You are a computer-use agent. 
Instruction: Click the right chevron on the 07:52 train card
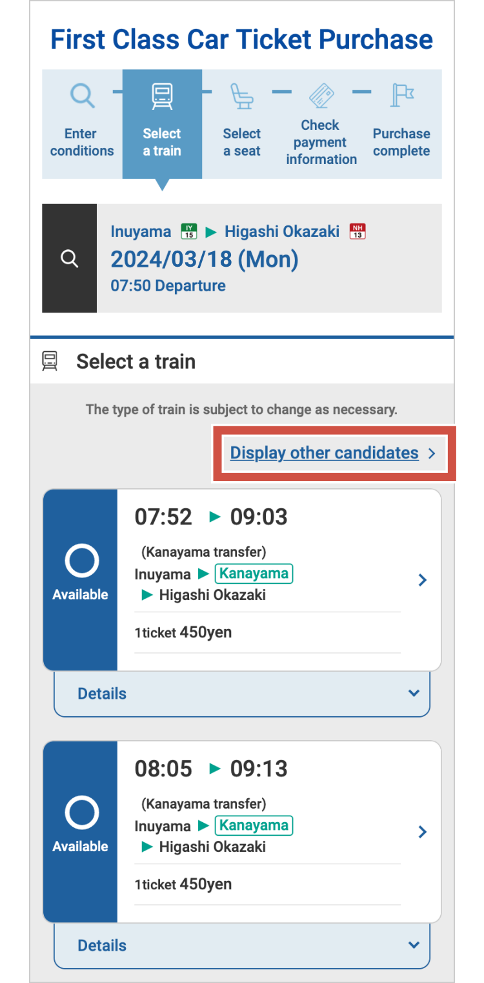point(423,580)
